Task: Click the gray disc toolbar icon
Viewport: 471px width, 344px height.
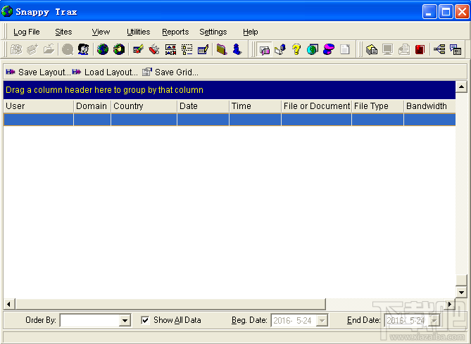Action: [68, 49]
